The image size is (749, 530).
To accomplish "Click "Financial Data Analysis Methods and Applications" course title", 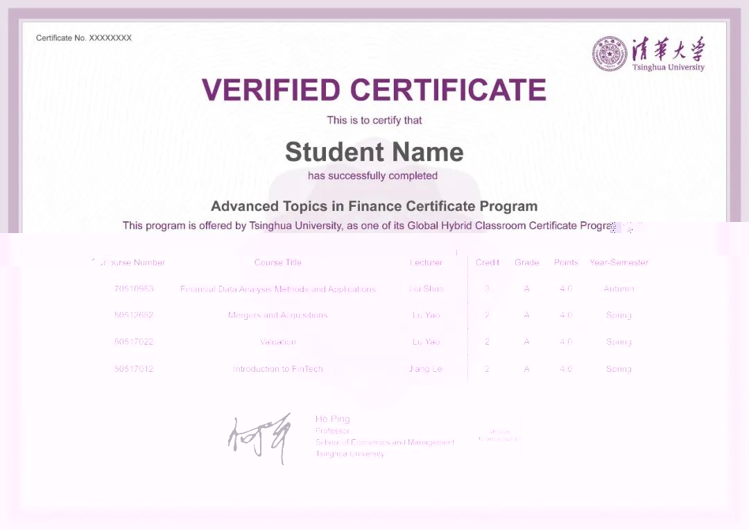I will pos(278,289).
